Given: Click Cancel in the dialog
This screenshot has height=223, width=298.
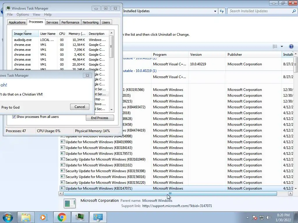Looking at the screenshot, I should 80,107.
